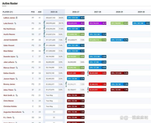Click the icon next to Luka Doncic
151x123 pixels.
tap(15, 23)
